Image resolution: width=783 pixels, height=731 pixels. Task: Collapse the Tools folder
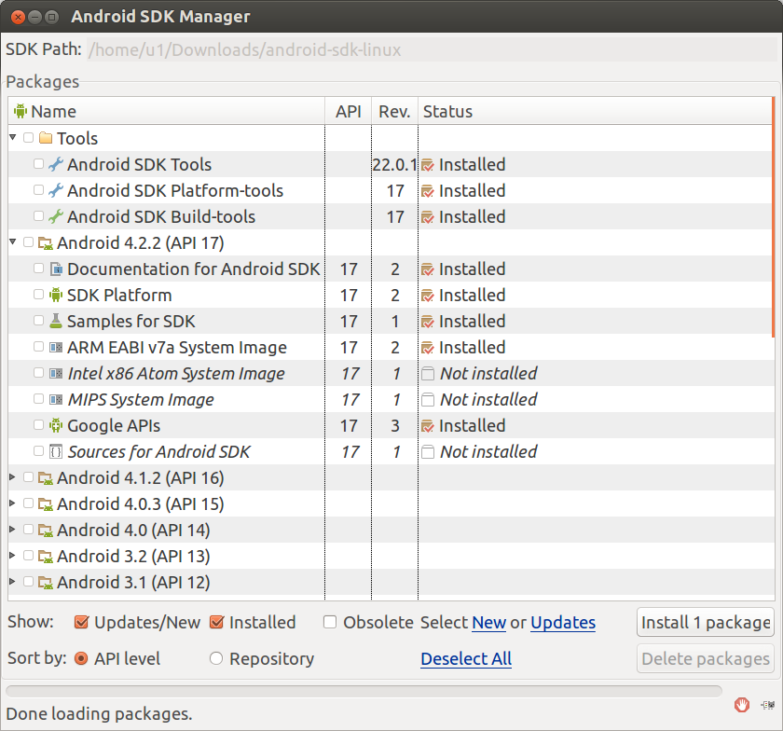(x=13, y=137)
